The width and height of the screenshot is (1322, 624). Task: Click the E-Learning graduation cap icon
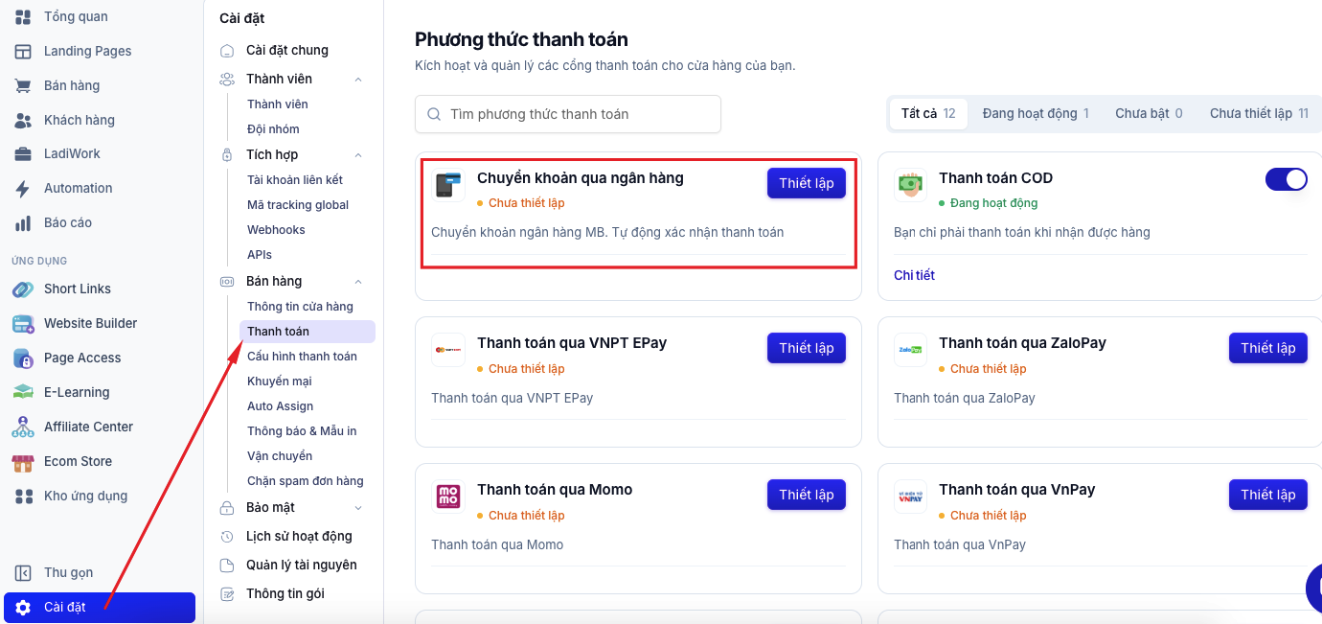pyautogui.click(x=23, y=392)
